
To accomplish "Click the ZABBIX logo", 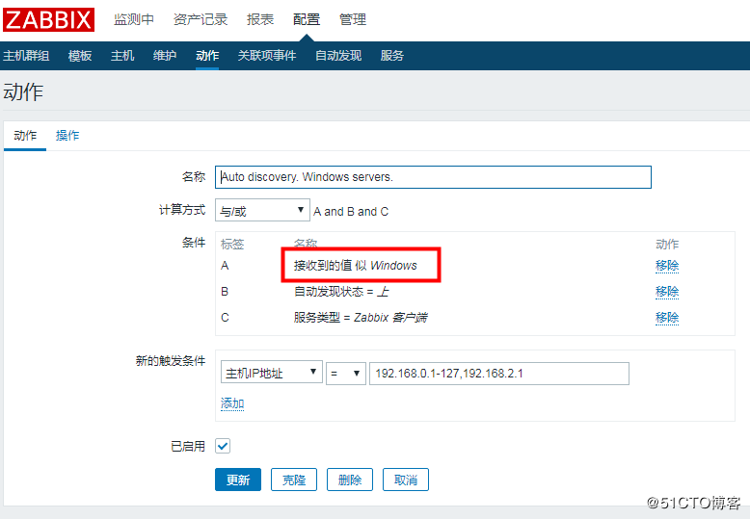I will pos(48,19).
